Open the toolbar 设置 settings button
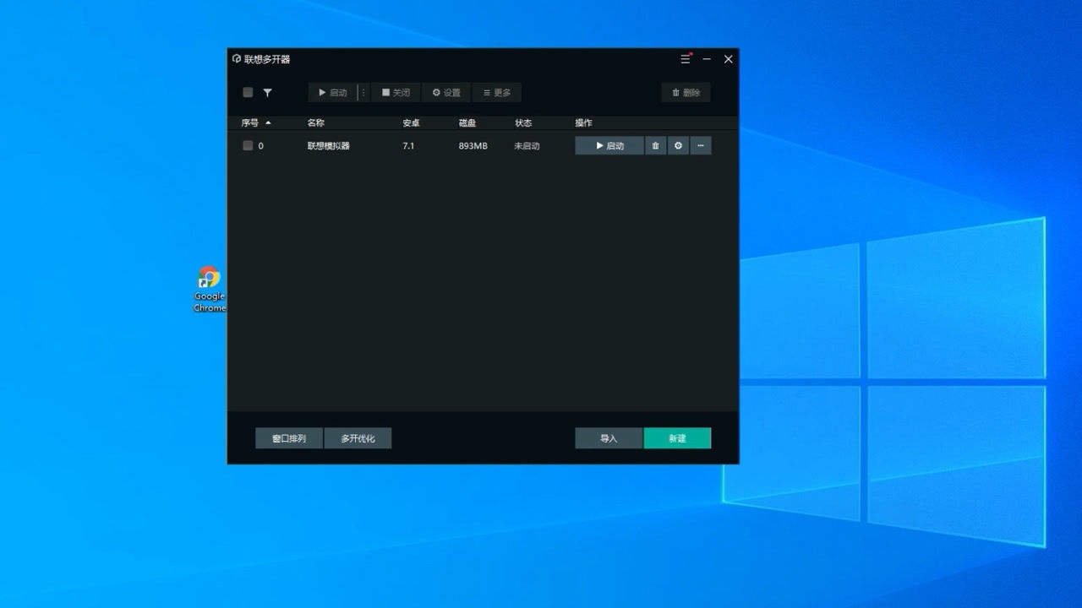 click(446, 93)
